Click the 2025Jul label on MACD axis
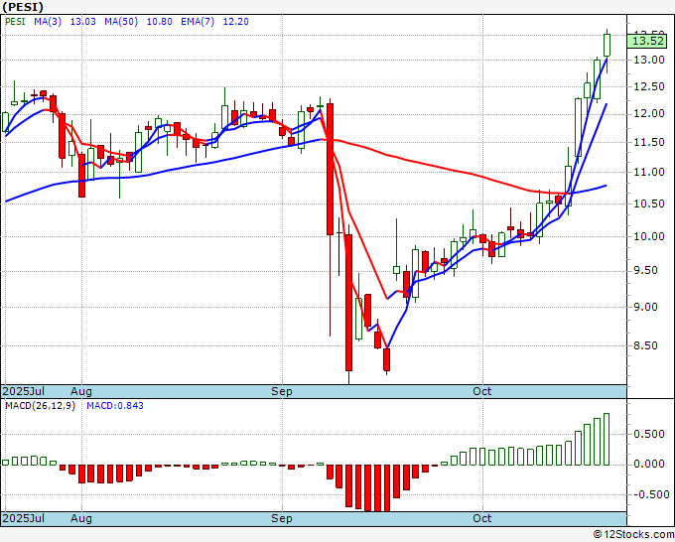The image size is (675, 542). click(x=24, y=518)
